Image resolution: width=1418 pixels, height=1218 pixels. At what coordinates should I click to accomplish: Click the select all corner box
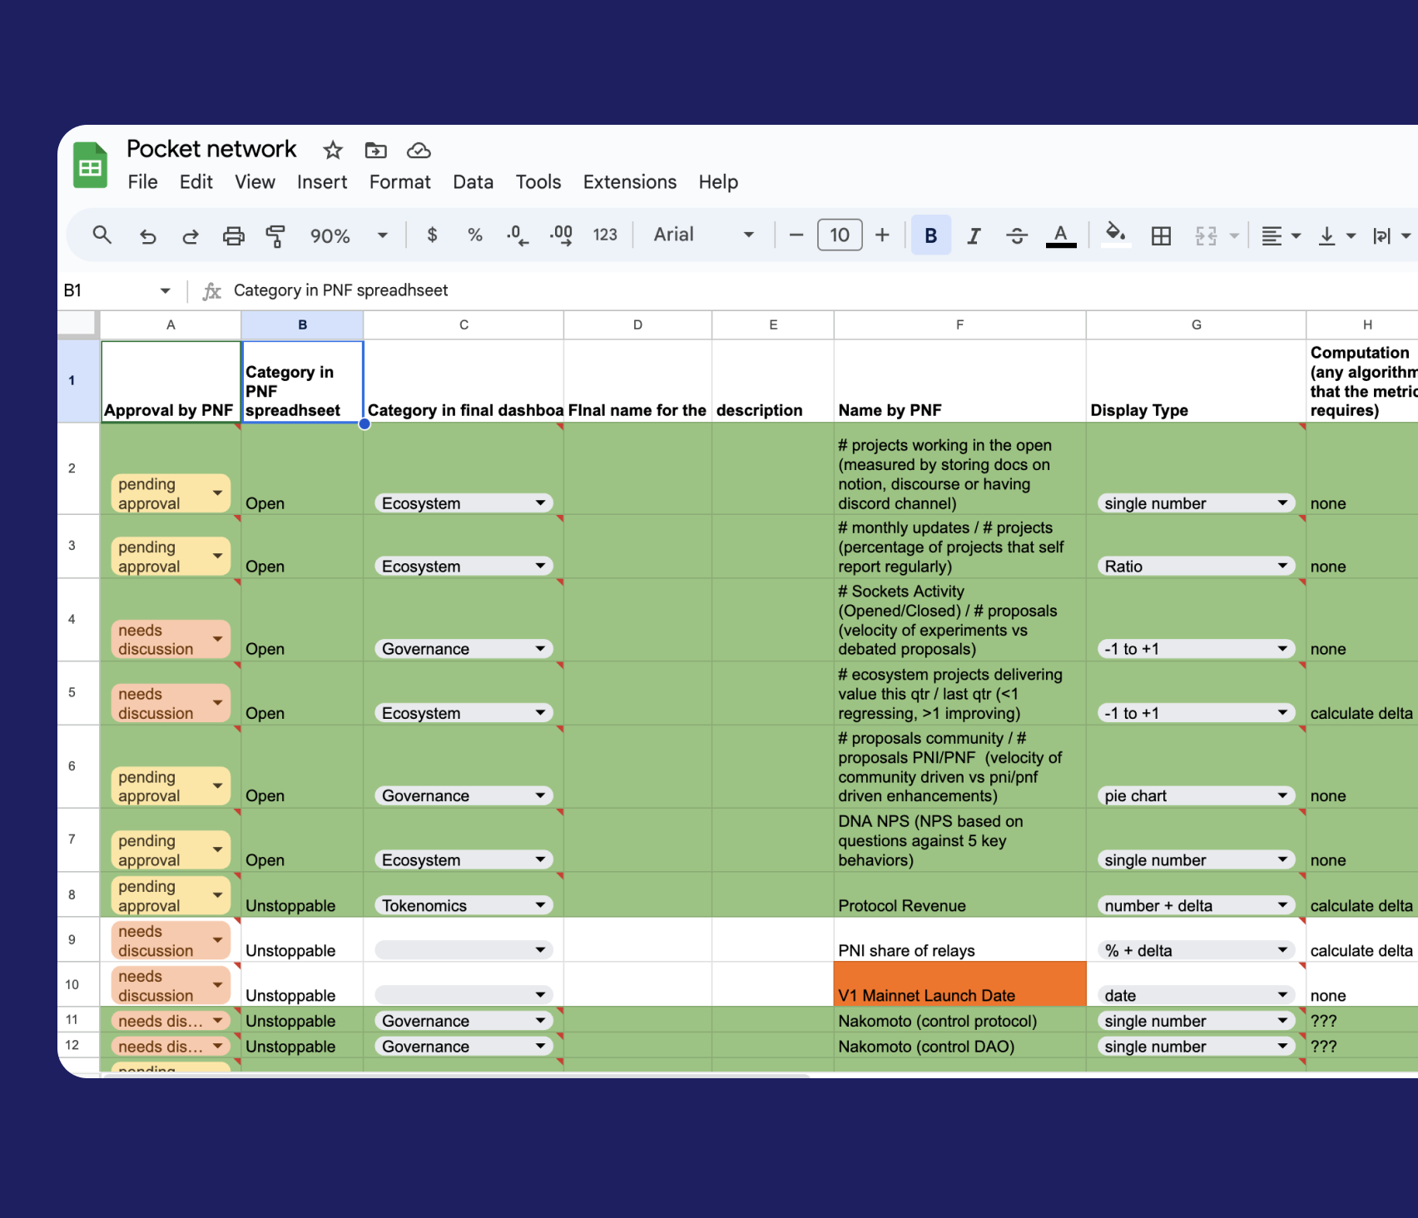pyautogui.click(x=78, y=324)
